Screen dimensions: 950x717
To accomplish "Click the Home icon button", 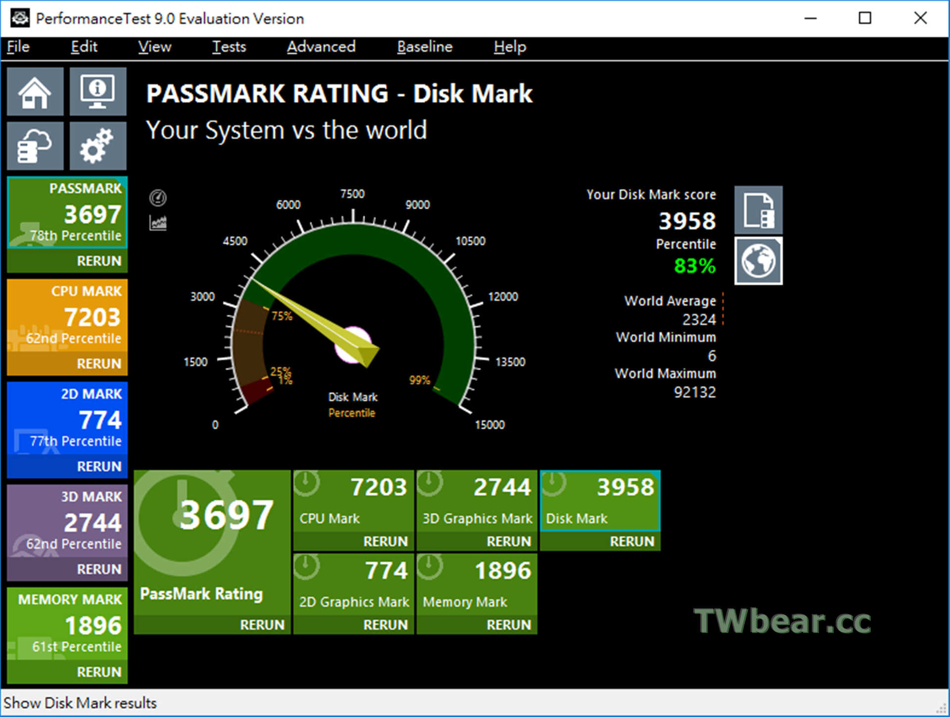I will pyautogui.click(x=35, y=92).
